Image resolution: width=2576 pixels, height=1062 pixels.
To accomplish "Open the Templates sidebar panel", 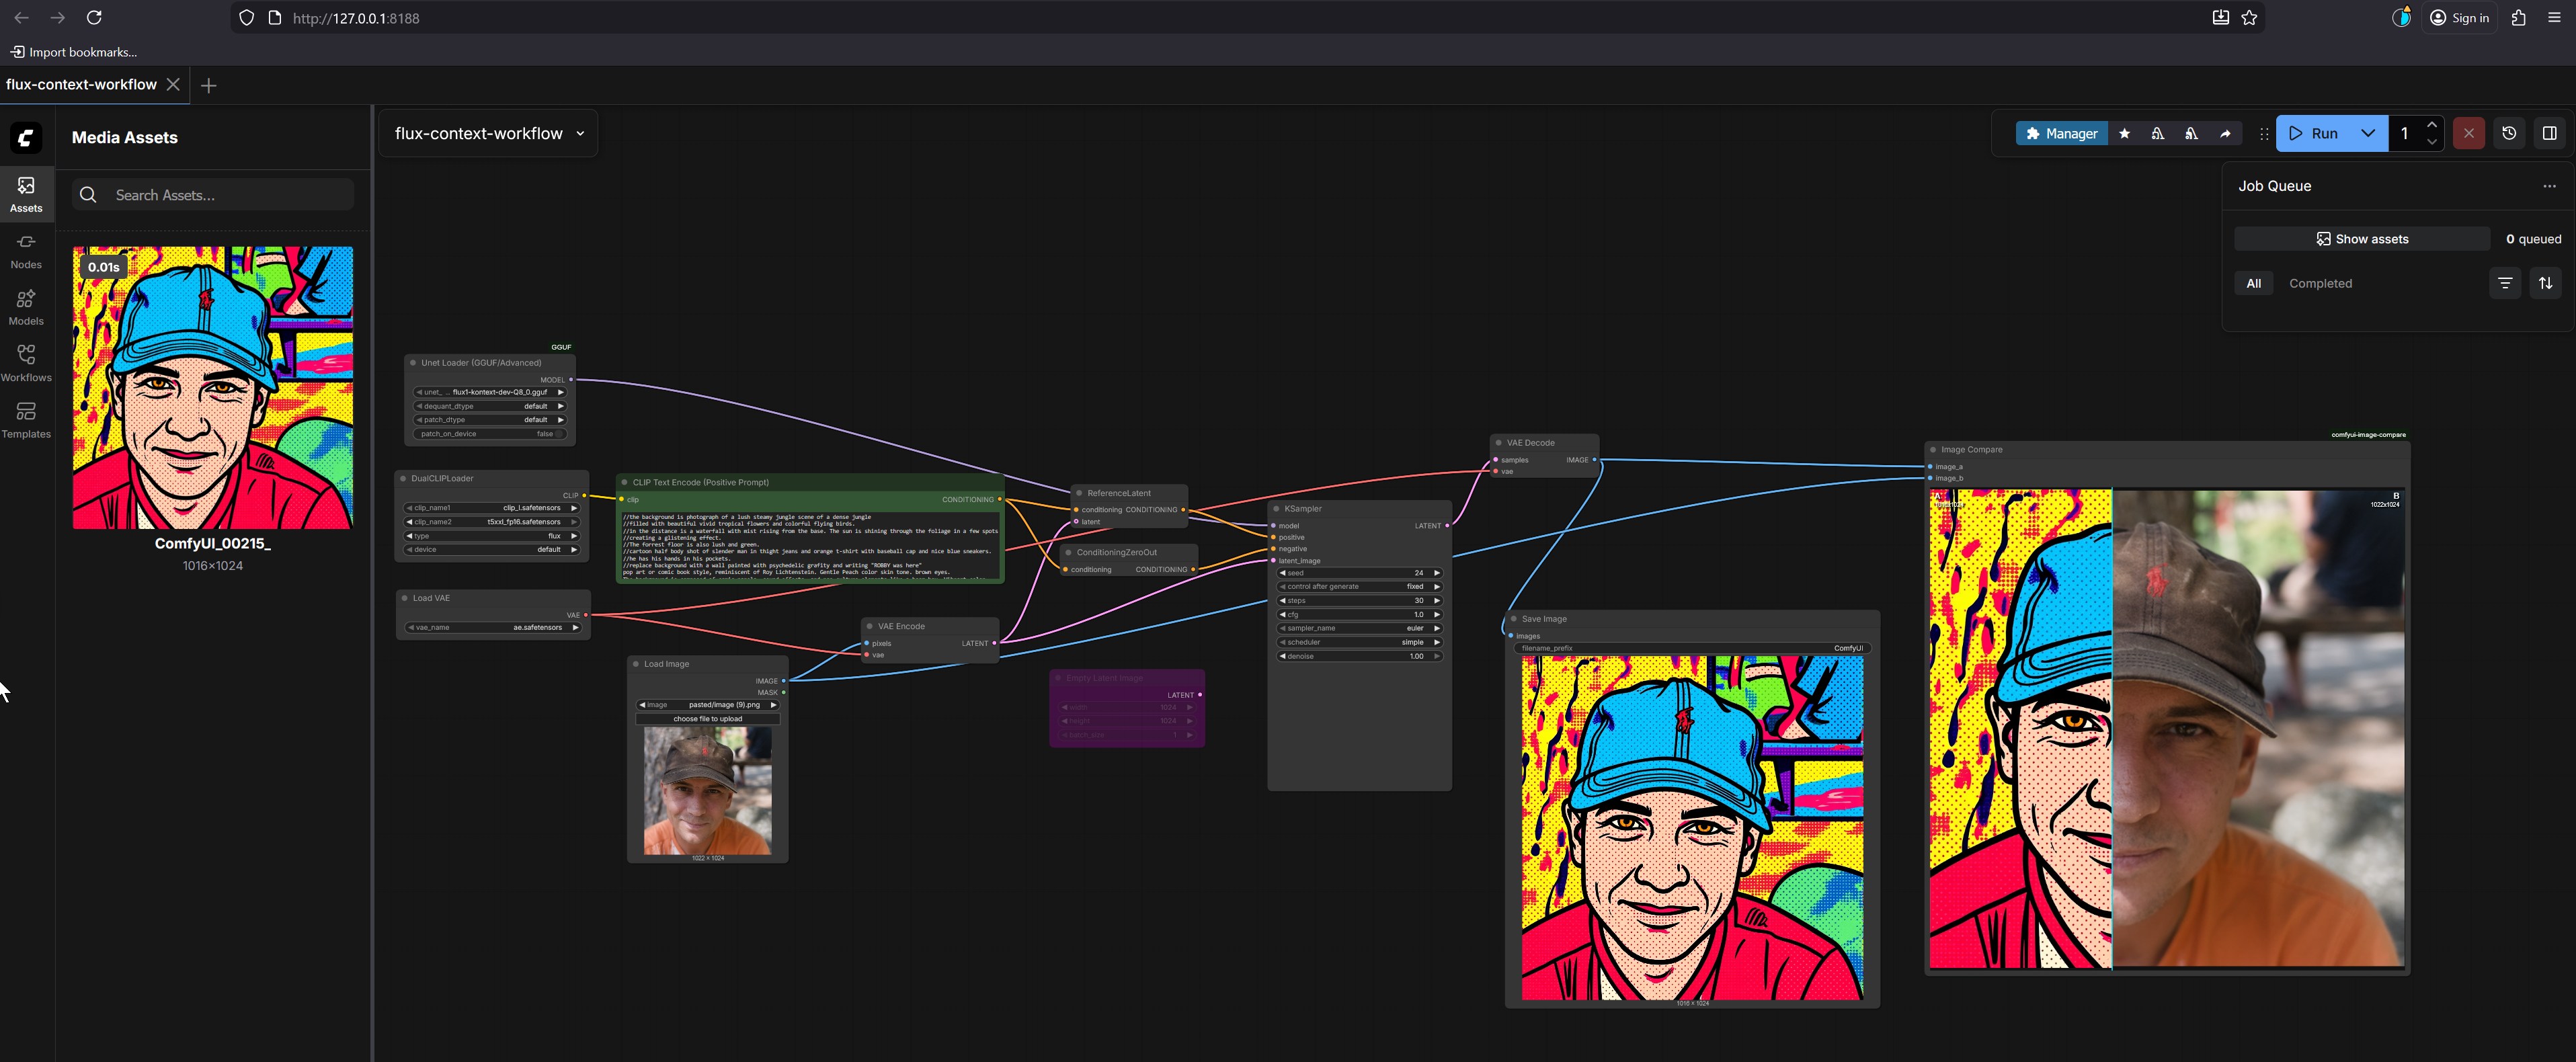I will [x=26, y=419].
